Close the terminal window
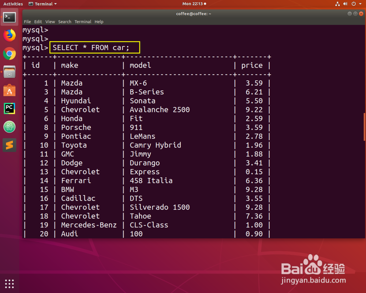This screenshot has width=366, height=293. pyautogui.click(x=361, y=14)
